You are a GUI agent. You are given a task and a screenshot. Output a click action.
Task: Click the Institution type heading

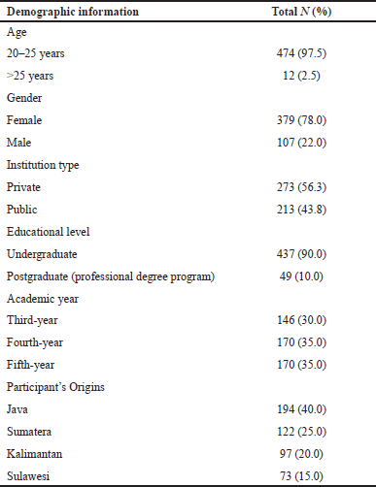(x=43, y=165)
